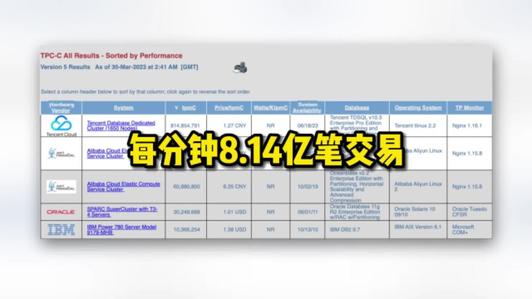This screenshot has height=299, width=532.
Task: Click the 30,249,688 tpmC value
Action: click(x=187, y=212)
